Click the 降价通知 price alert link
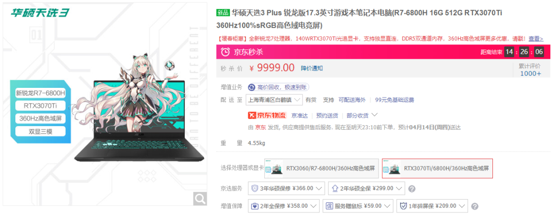Viewport: 554px width, 214px height. (312, 68)
